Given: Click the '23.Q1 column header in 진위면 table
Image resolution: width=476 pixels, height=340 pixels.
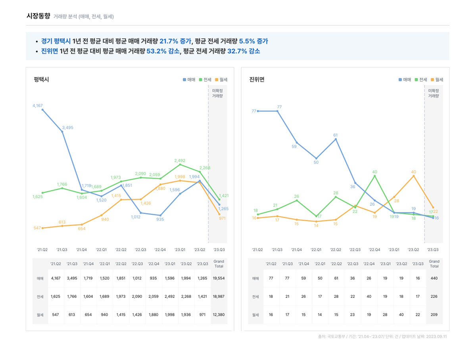Looking at the screenshot, I should coord(385,264).
